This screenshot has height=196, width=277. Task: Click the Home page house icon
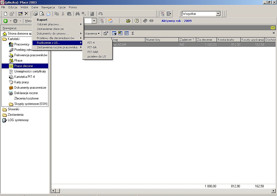pos(110,21)
